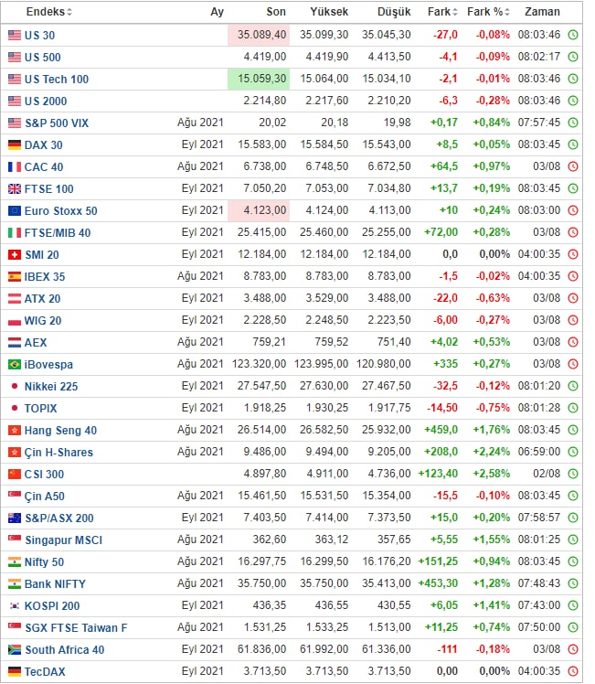
Task: Sort table by the Endeks column arrows
Action: coord(69,12)
